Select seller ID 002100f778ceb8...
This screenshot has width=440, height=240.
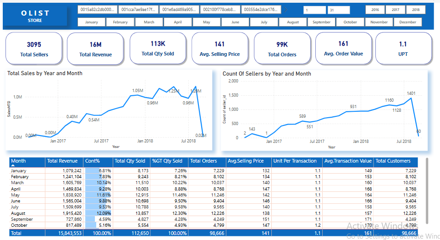click(220, 10)
